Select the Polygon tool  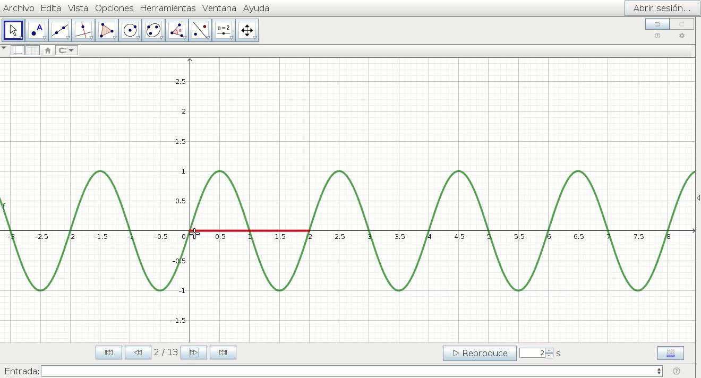tap(107, 30)
